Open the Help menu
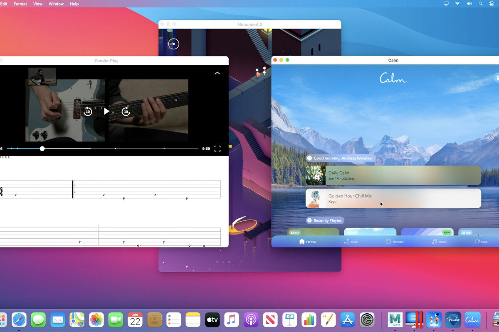 74,4
